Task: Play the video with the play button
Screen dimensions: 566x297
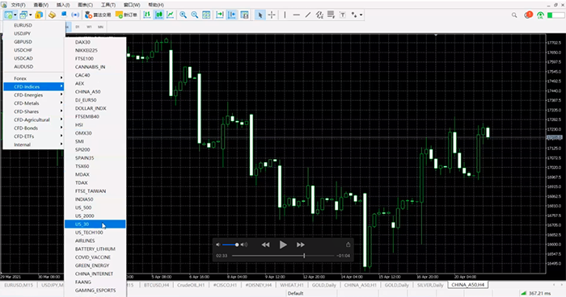Action: pos(283,245)
